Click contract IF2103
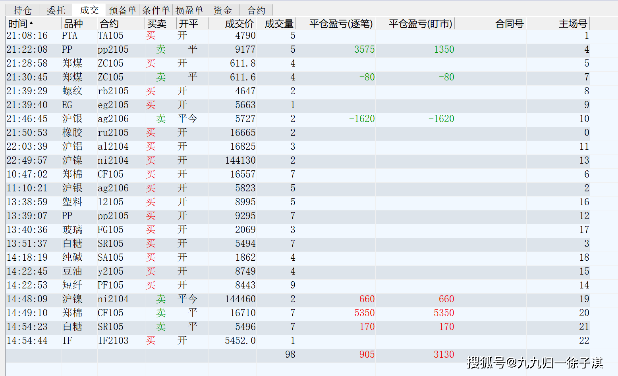 click(x=113, y=341)
